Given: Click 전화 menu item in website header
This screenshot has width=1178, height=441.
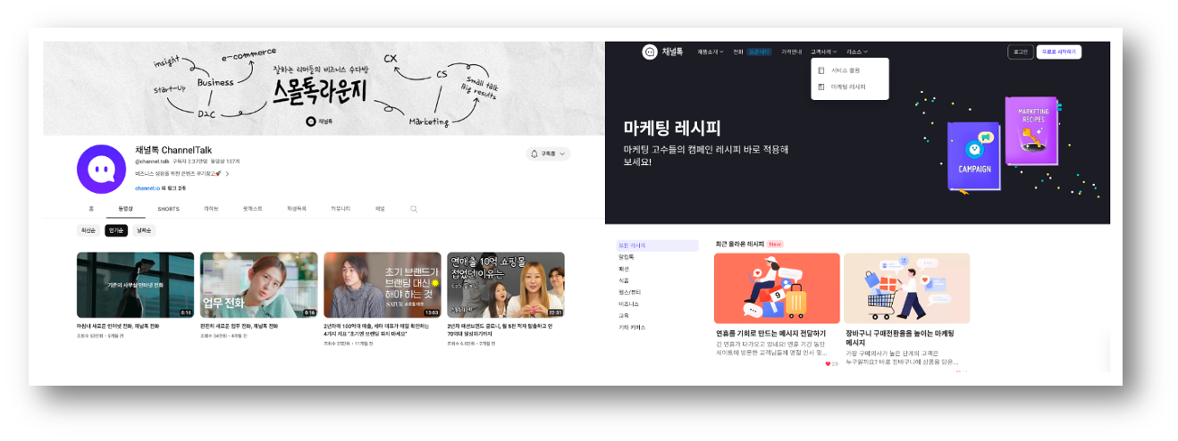Looking at the screenshot, I should pyautogui.click(x=738, y=52).
